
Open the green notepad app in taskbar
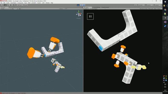[165, 14]
